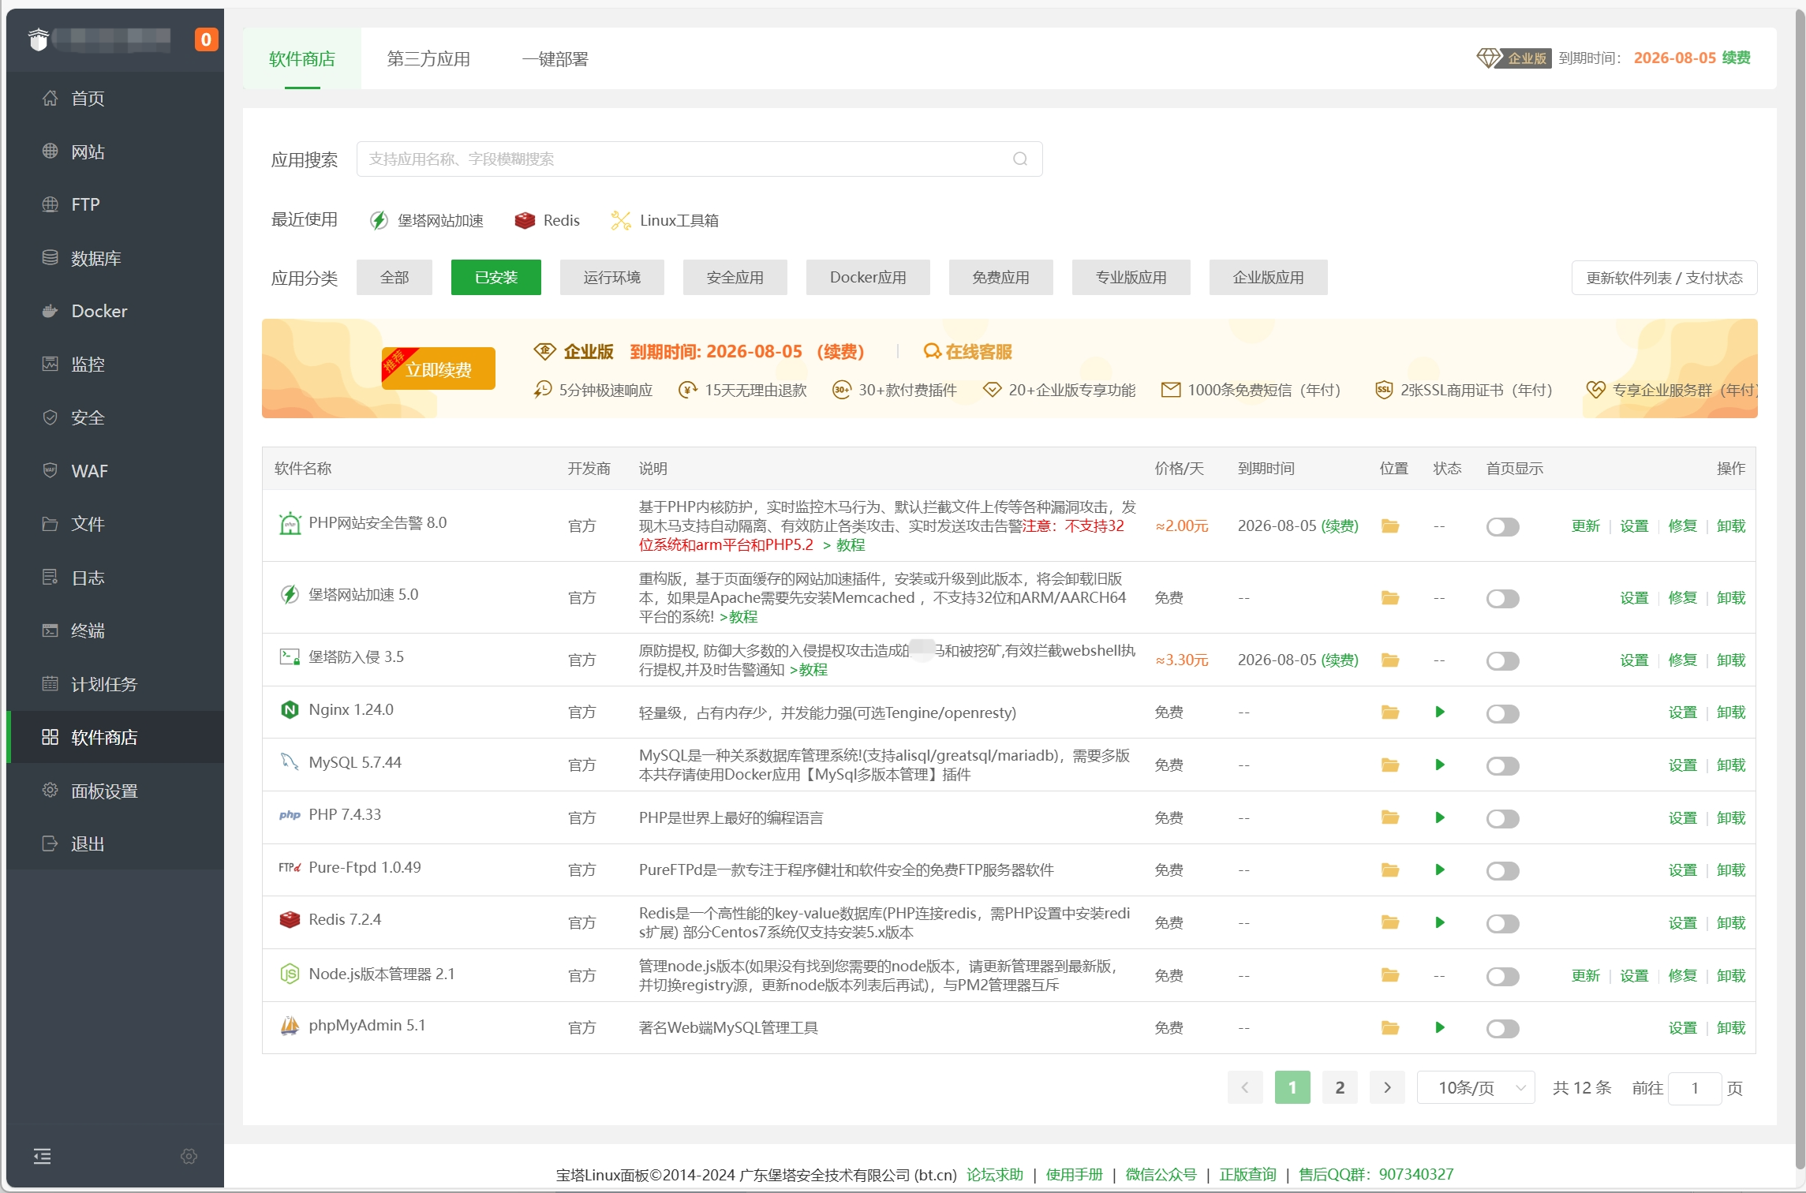1806x1193 pixels.
Task: Click the orange notification badge showing 0
Action: tap(206, 39)
